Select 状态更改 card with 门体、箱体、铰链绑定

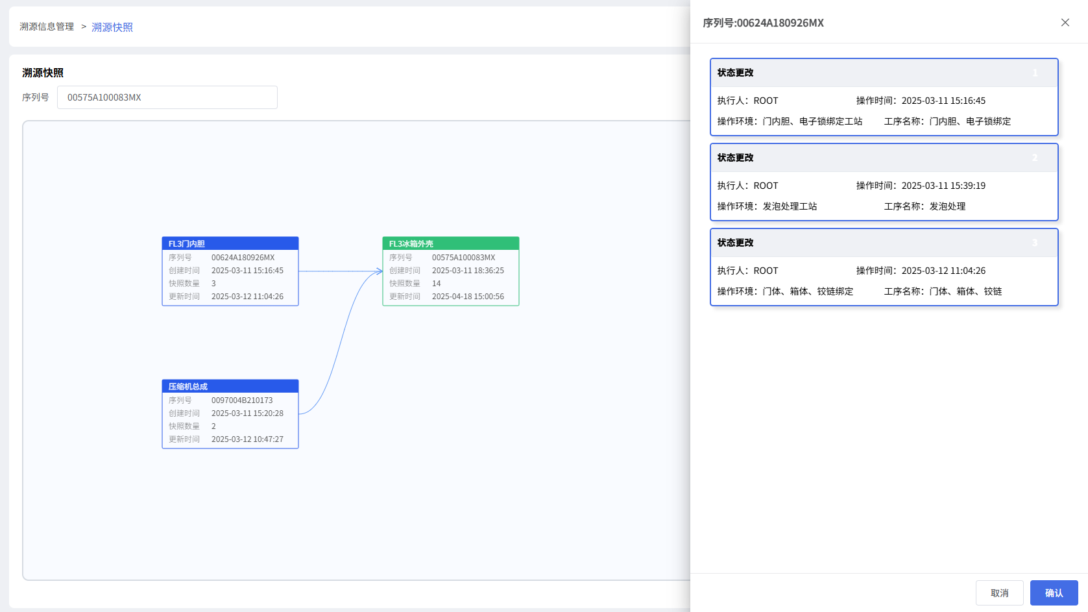[884, 267]
